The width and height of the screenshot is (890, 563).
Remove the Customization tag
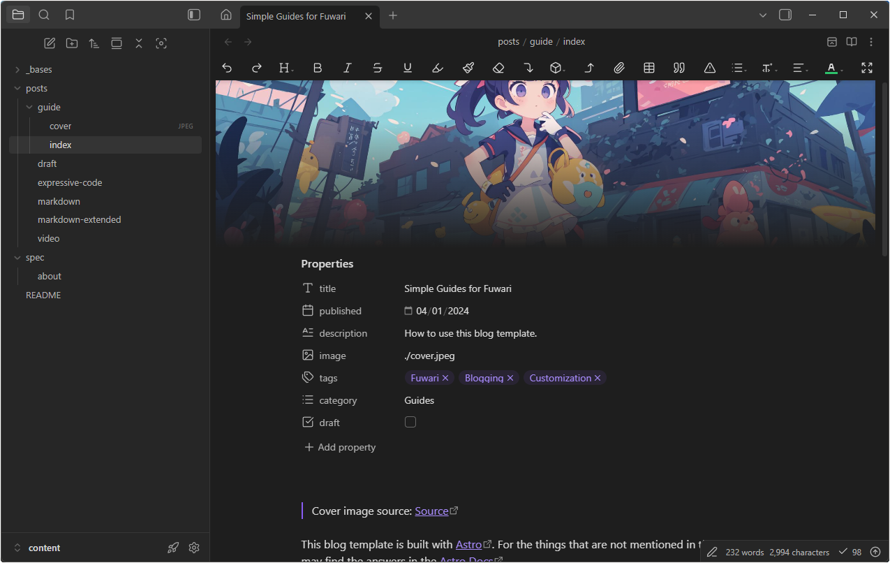coord(598,378)
